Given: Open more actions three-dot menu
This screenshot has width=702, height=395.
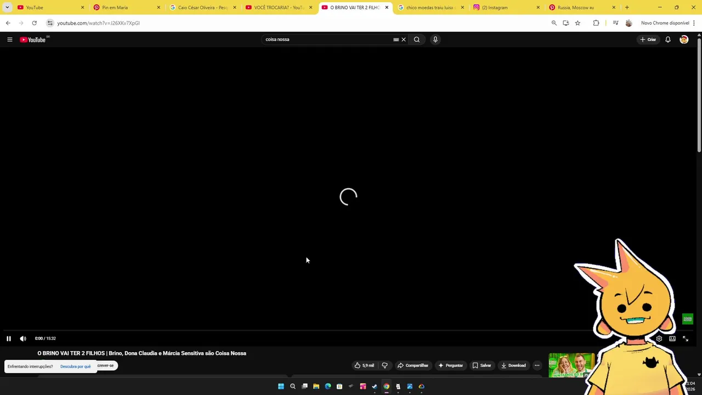Looking at the screenshot, I should 537,365.
